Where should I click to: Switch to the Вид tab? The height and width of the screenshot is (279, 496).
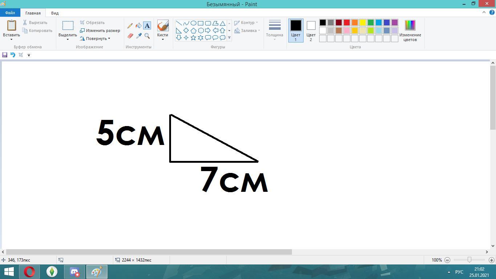click(x=55, y=13)
